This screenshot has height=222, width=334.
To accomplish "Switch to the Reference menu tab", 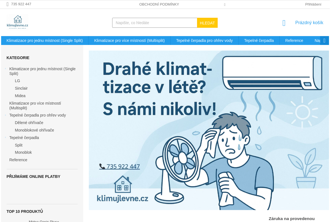I will [x=294, y=40].
